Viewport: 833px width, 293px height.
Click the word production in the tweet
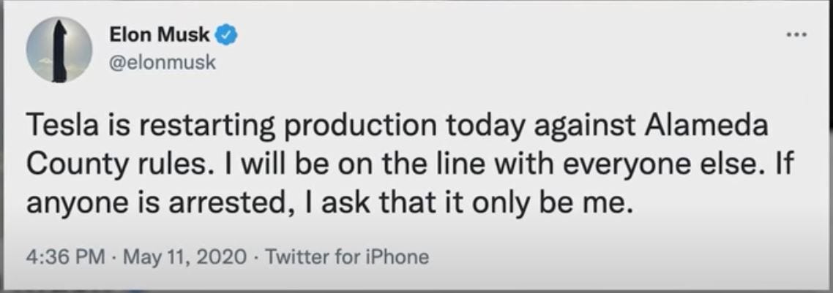coord(348,127)
